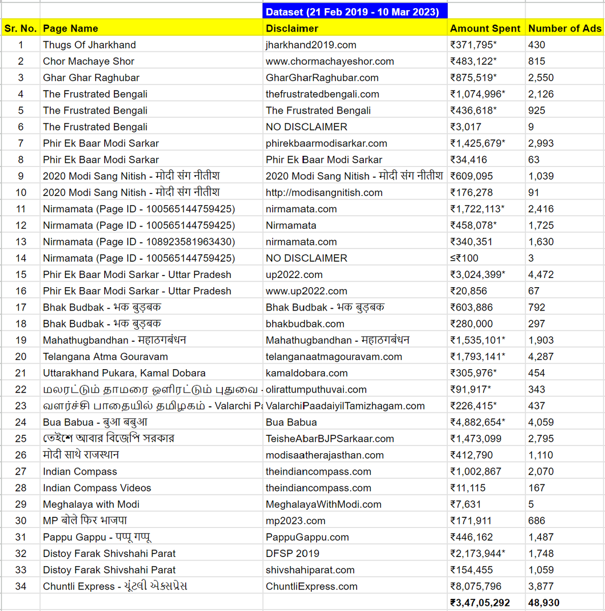Click the ₹1,074,996* amount cell
605x611 pixels.
pyautogui.click(x=486, y=94)
